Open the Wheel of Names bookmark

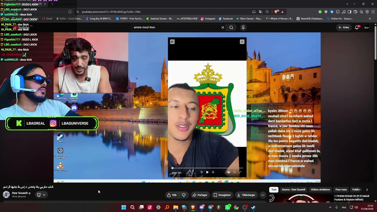[279, 19]
